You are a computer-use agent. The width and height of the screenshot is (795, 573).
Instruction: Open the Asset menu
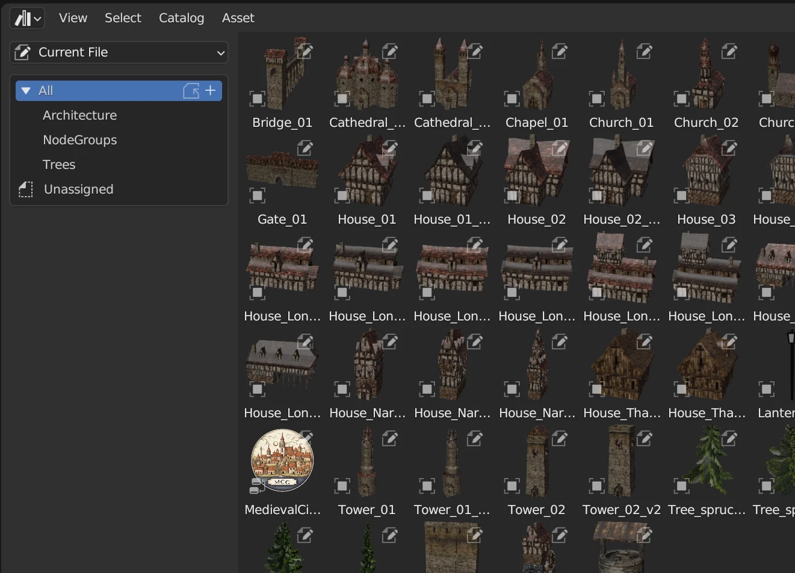pos(238,18)
